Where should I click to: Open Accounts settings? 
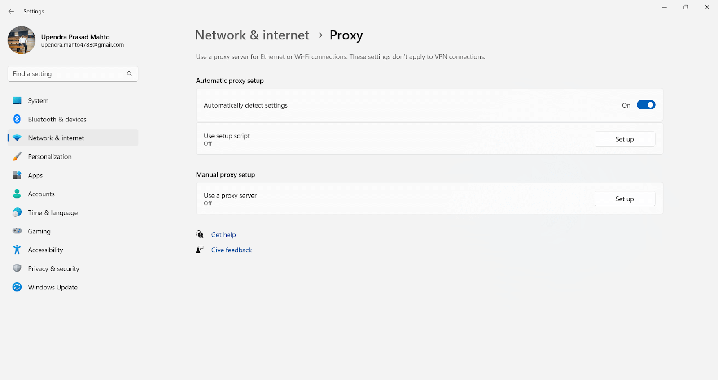pyautogui.click(x=41, y=194)
